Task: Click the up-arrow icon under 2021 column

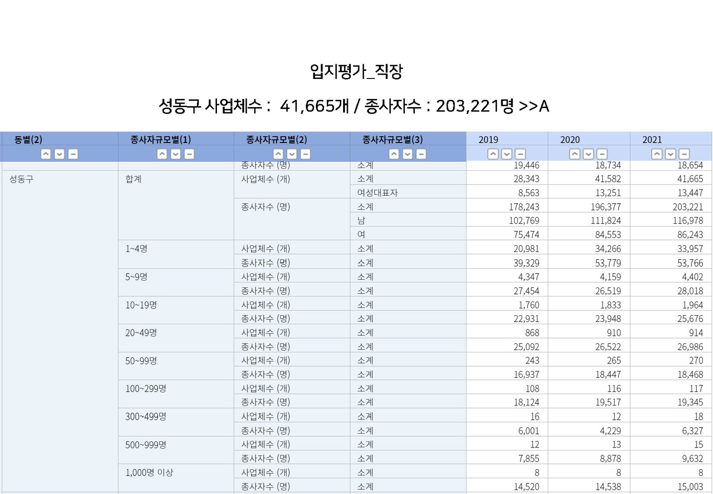Action: [x=657, y=154]
